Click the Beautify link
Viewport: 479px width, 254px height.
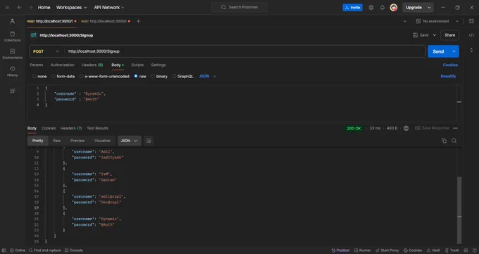coord(448,76)
